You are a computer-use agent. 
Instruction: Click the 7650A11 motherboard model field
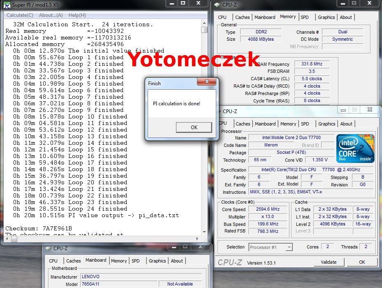pos(119,284)
